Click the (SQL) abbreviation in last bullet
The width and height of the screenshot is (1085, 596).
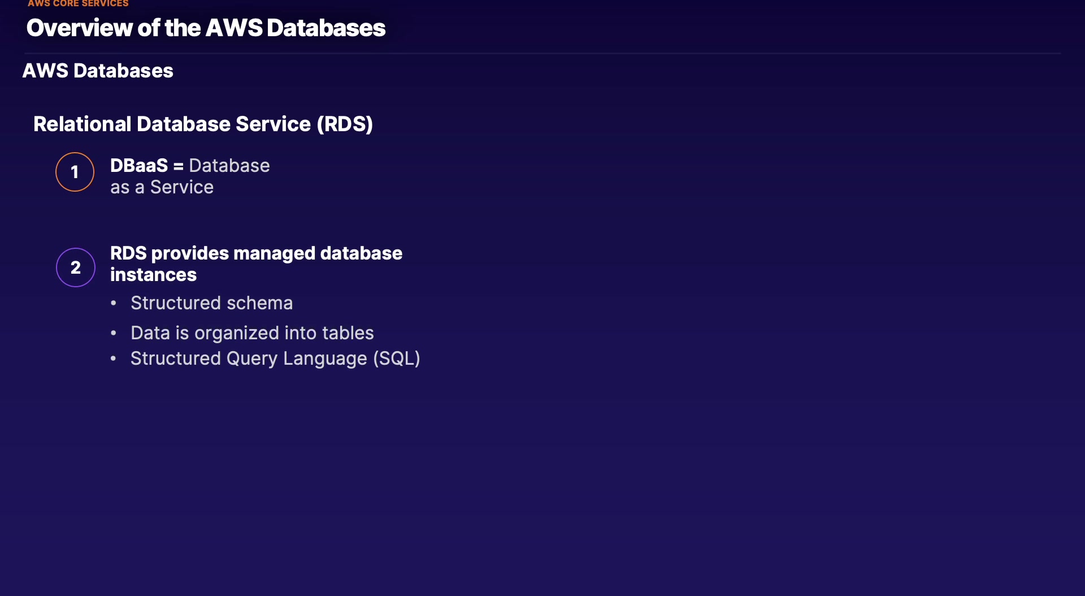pos(397,359)
